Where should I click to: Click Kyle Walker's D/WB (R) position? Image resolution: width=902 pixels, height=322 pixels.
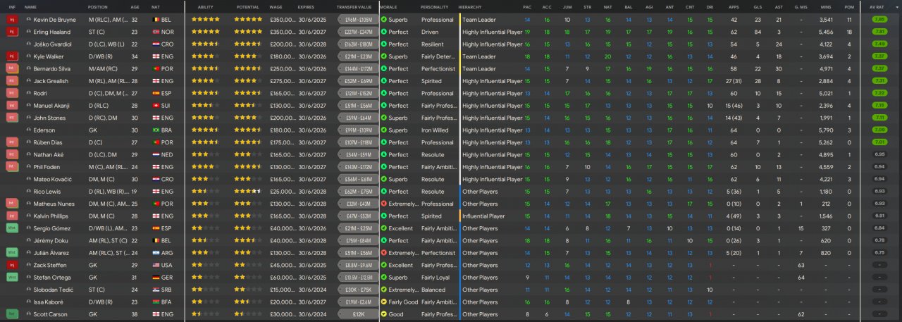tap(101, 56)
